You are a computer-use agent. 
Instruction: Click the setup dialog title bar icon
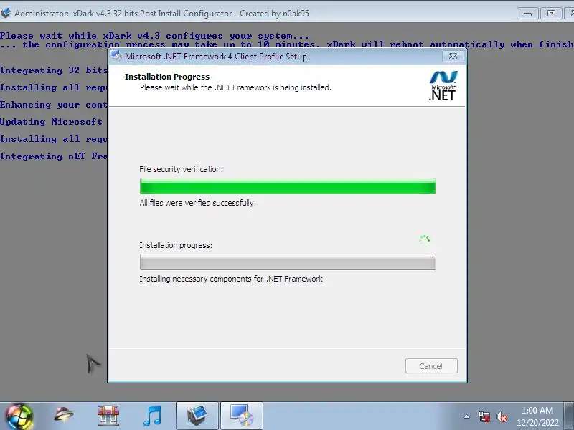[116, 56]
